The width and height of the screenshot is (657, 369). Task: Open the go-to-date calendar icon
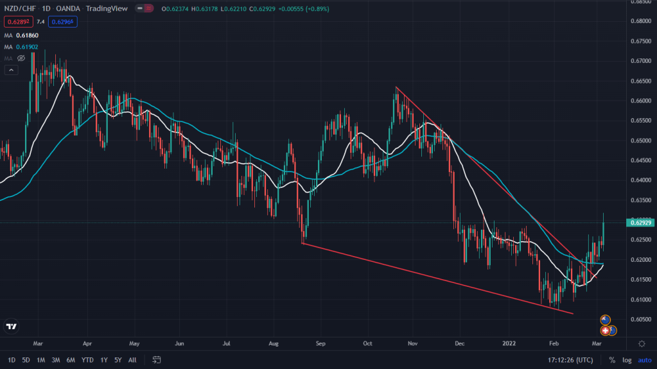156,360
